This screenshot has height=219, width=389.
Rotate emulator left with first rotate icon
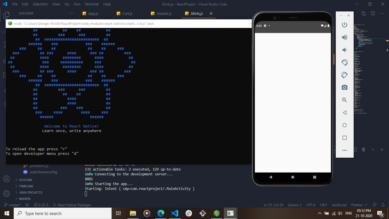345,62
